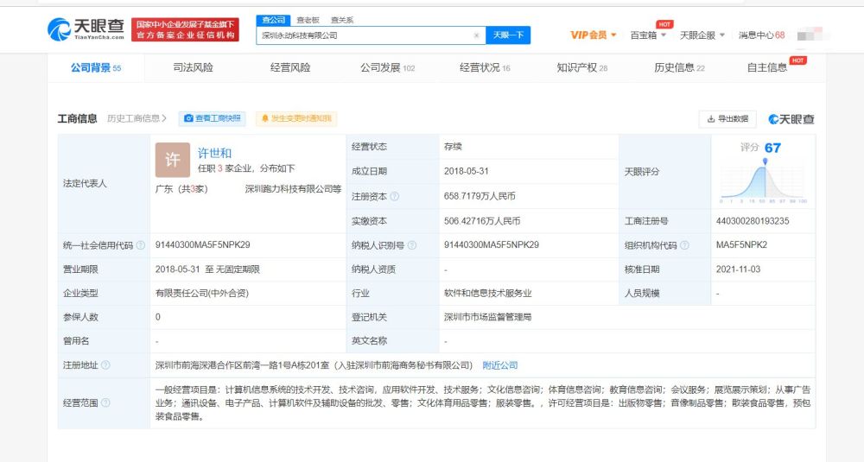Click score value 67
The width and height of the screenshot is (864, 462).
[x=772, y=149]
